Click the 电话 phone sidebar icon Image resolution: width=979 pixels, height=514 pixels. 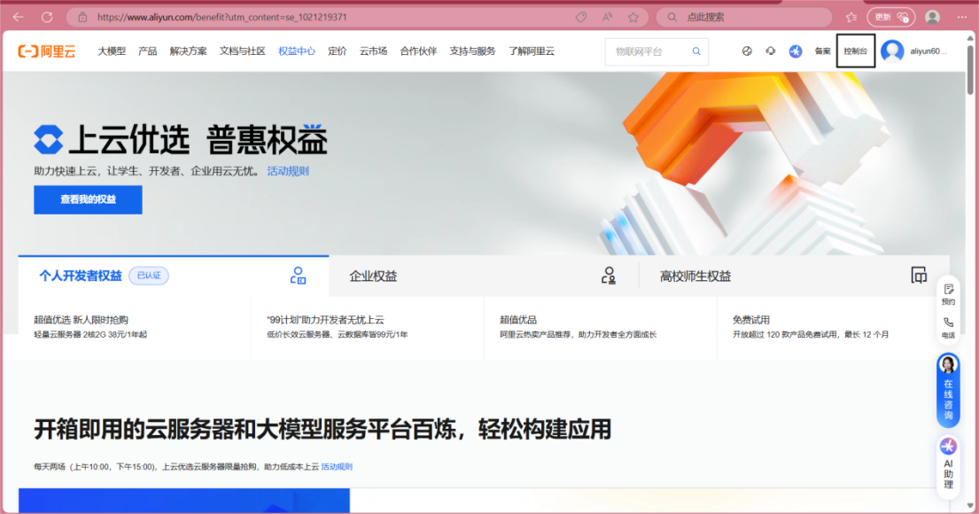[x=948, y=327]
